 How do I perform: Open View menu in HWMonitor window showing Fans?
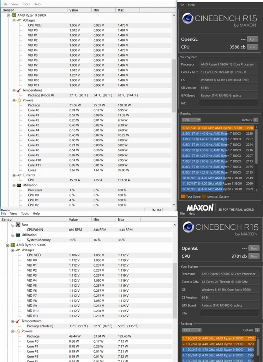tap(13, 213)
